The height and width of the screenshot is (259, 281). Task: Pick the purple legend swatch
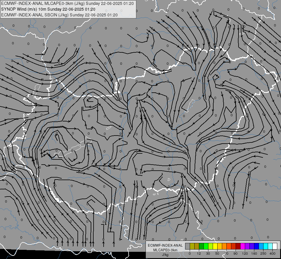(x=247, y=246)
